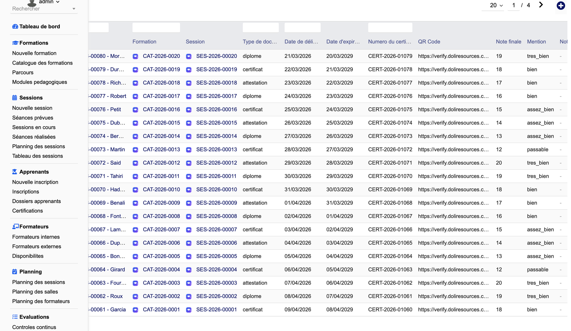Open record 00072 - Said
The image size is (571, 331).
coord(105,163)
